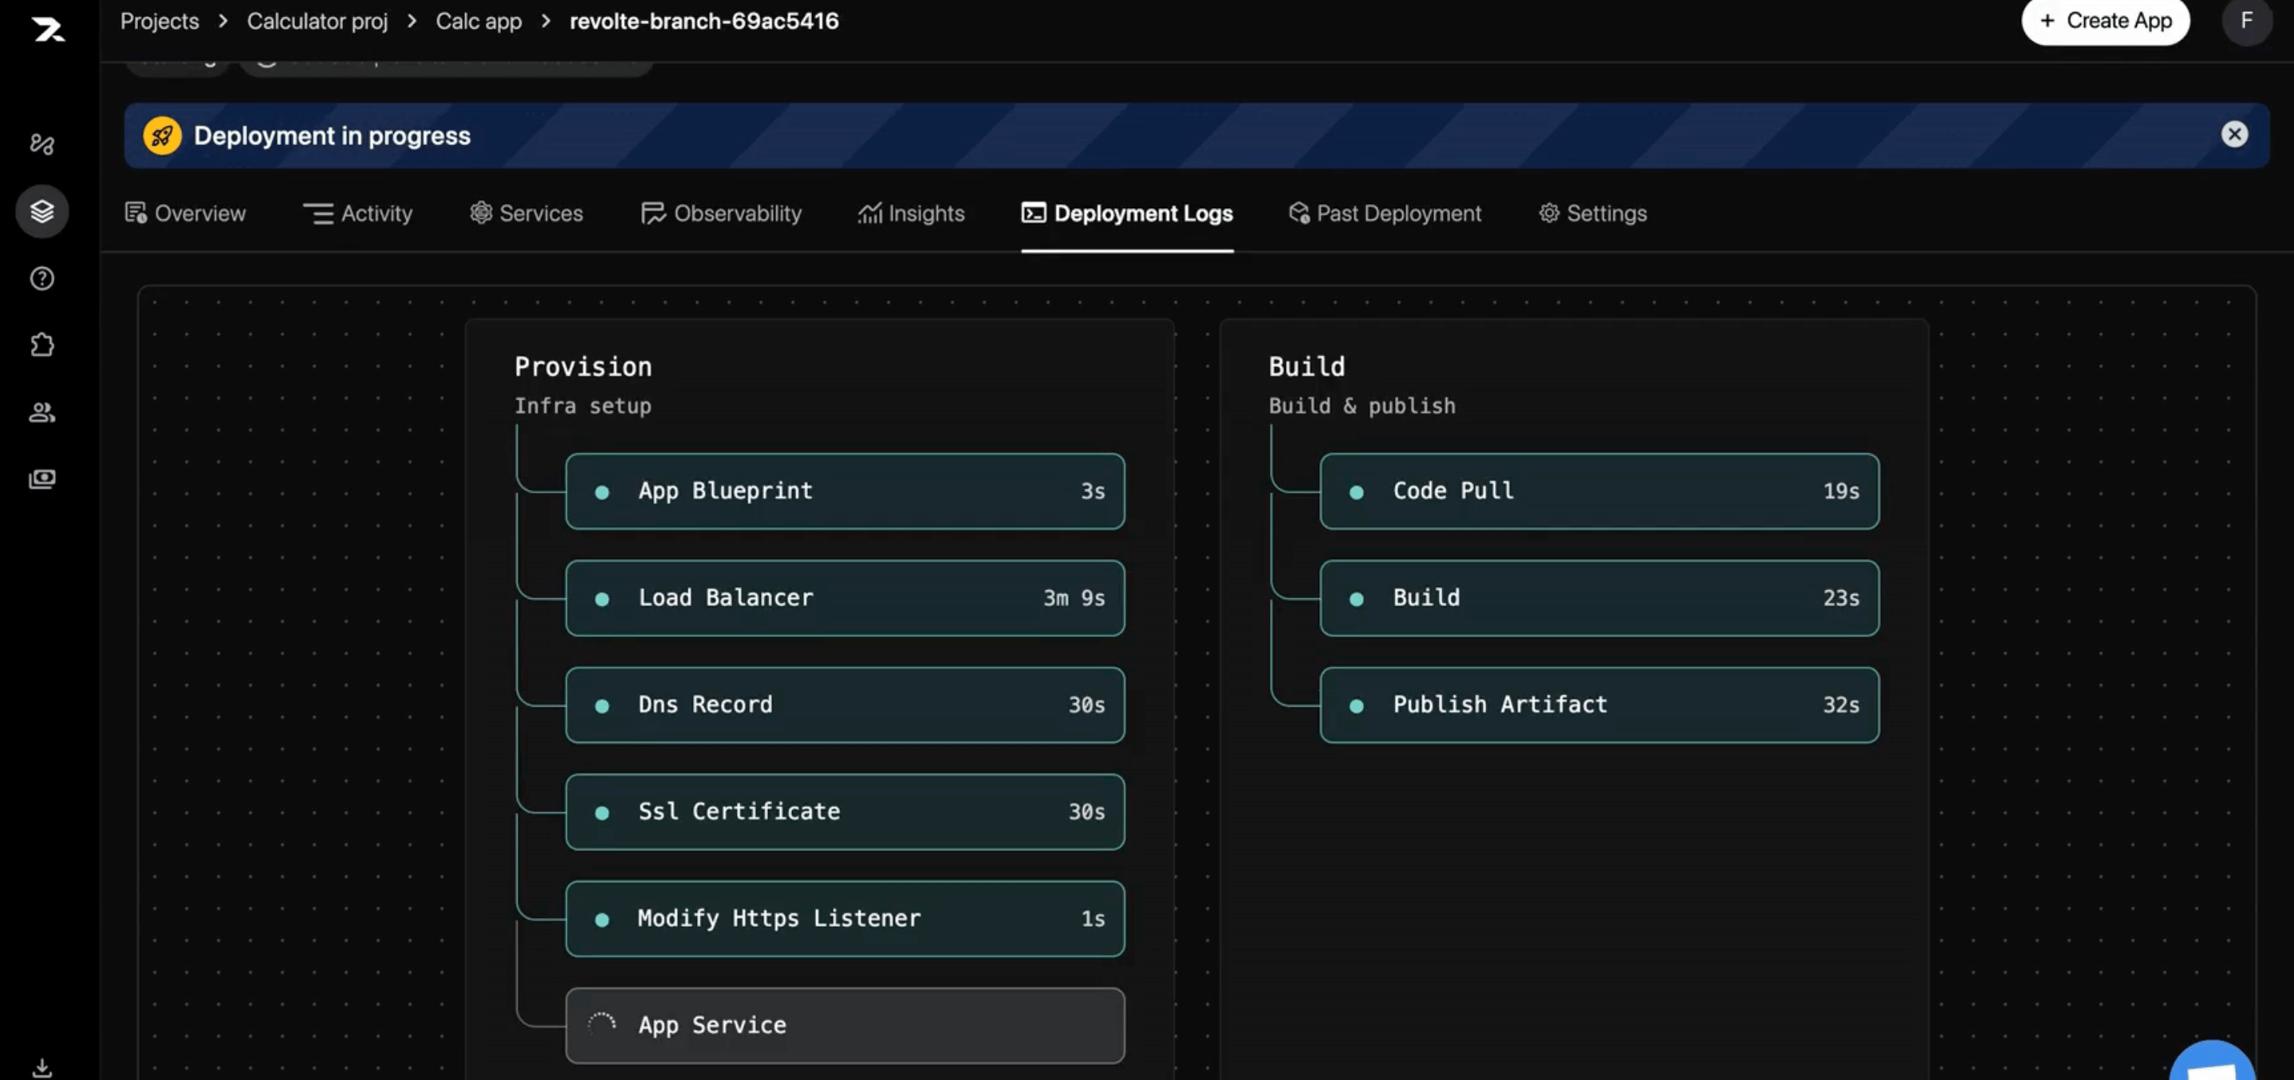Select the Deployment Logs tab

1127,213
